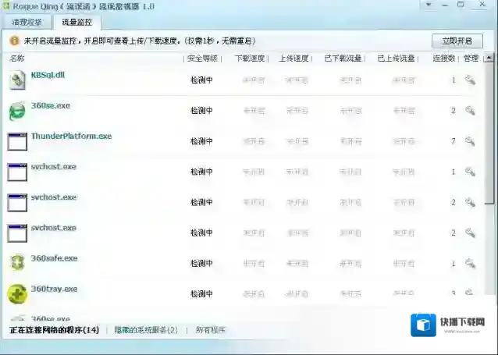Click the 360se.exe browser icon
498x355 pixels.
[17, 111]
